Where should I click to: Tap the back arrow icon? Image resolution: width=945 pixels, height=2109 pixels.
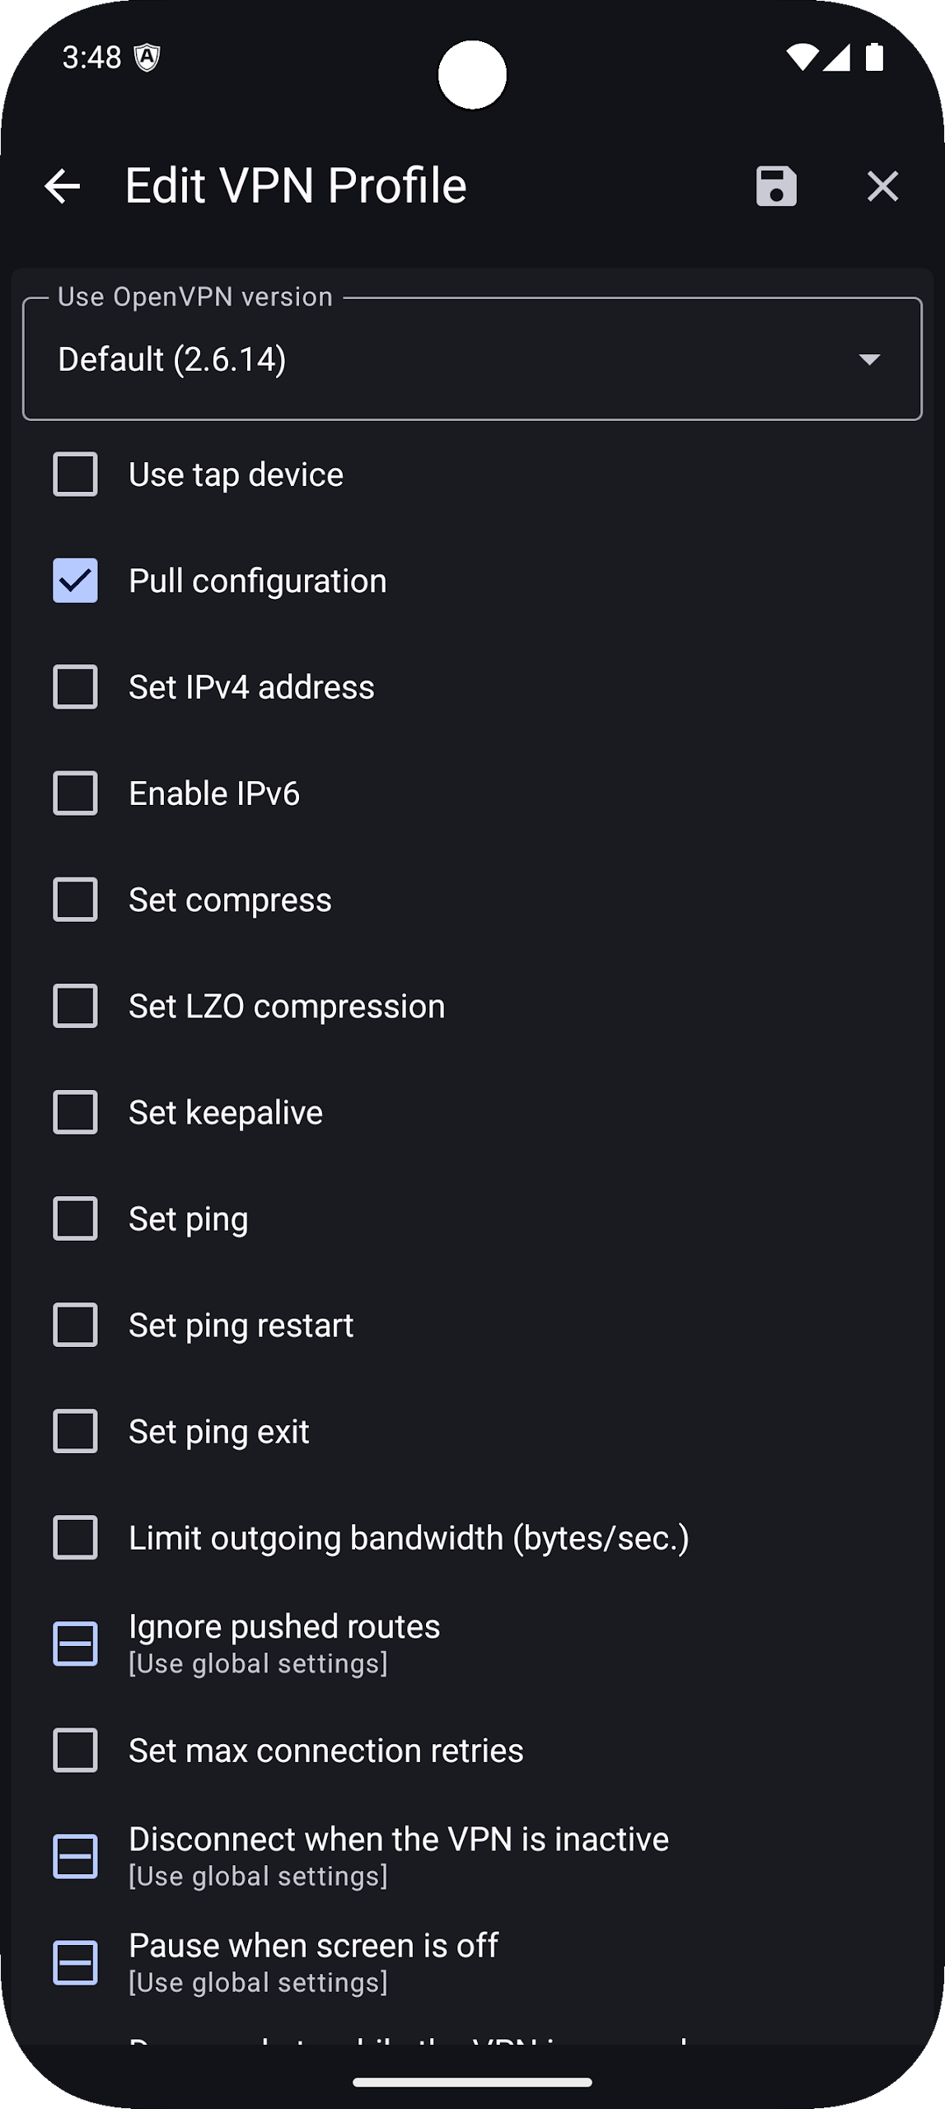coord(63,186)
